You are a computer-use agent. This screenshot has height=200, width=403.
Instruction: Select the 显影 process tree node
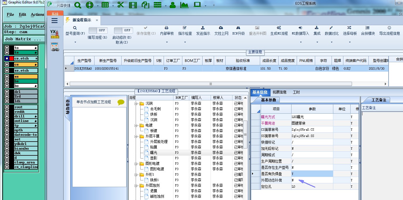(154, 158)
